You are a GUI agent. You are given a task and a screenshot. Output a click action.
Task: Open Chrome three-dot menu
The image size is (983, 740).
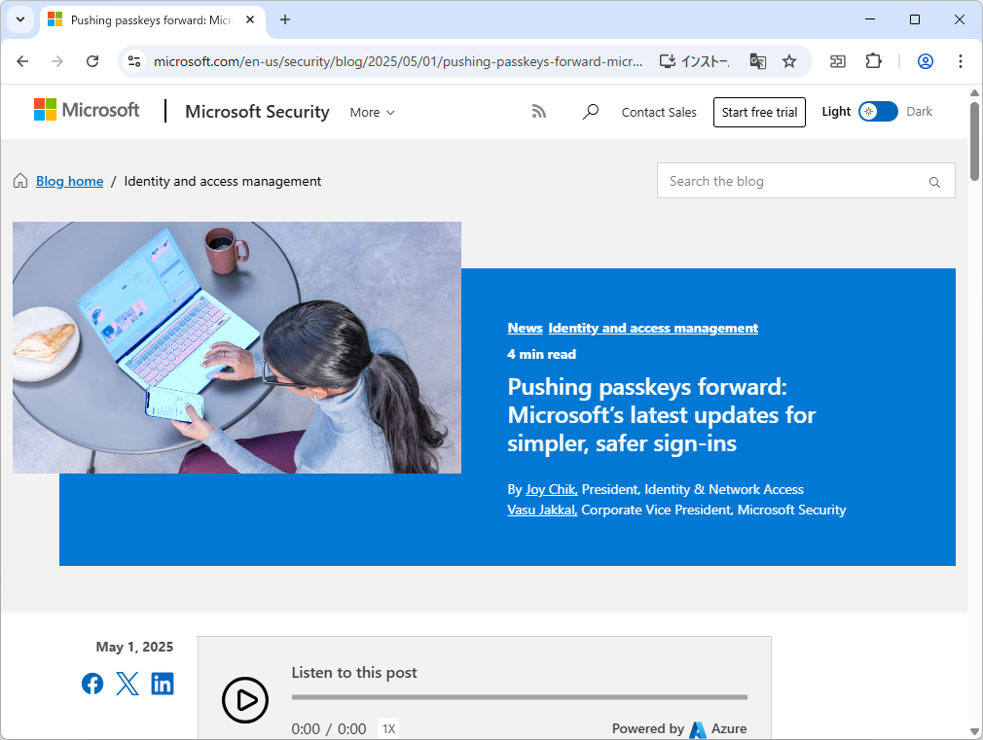961,61
